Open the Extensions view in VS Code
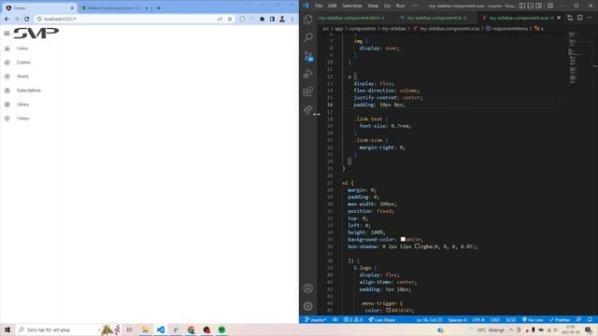 point(308,91)
